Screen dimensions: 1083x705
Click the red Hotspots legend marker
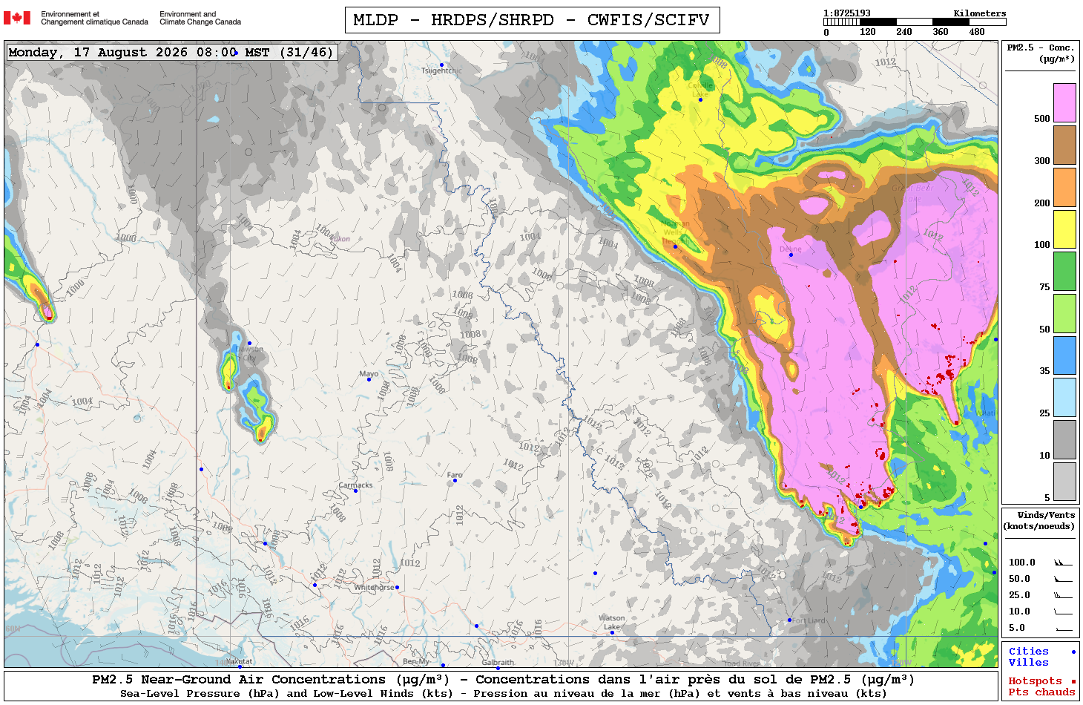(x=1073, y=681)
